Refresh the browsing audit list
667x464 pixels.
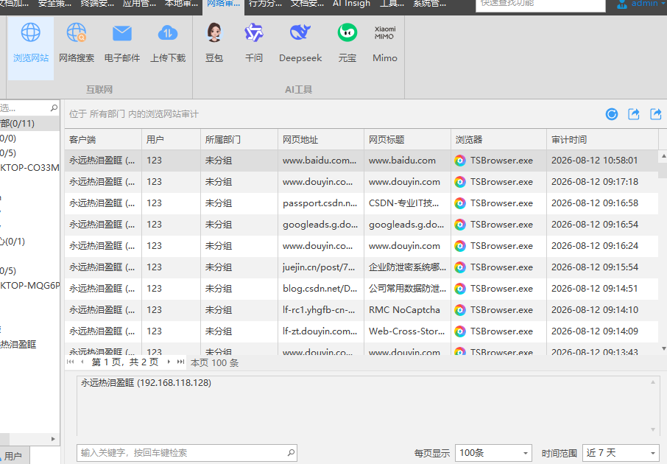[x=612, y=114]
